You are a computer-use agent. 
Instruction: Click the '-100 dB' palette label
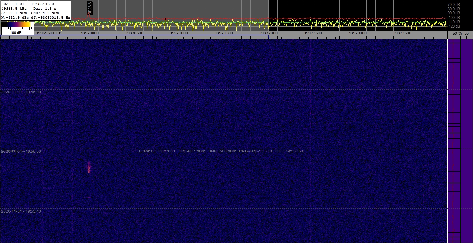[15, 33]
